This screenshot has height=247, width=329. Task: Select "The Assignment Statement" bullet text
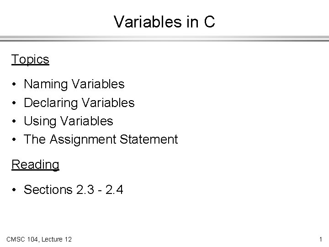pos(101,139)
